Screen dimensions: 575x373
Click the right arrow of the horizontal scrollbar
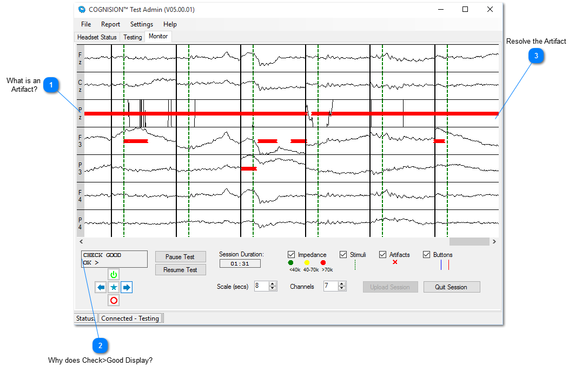pos(494,241)
